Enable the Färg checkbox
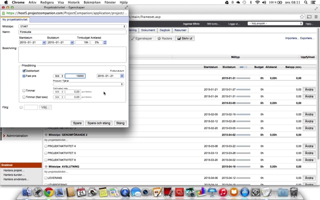Viewport: 320px width, 200px height. click(21, 107)
